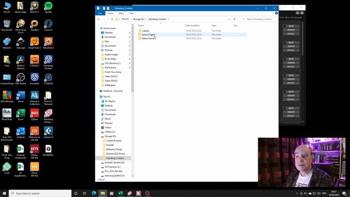
Task: Select Guitar Images in Quick access
Action: pos(111,55)
